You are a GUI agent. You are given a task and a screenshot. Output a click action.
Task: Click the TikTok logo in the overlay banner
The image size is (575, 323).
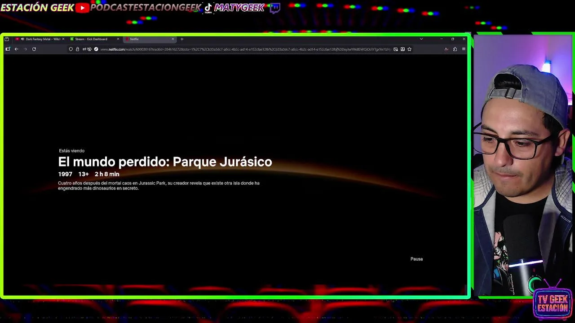(208, 8)
